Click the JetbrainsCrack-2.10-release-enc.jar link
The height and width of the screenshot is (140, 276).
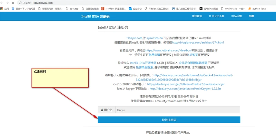(186, 84)
